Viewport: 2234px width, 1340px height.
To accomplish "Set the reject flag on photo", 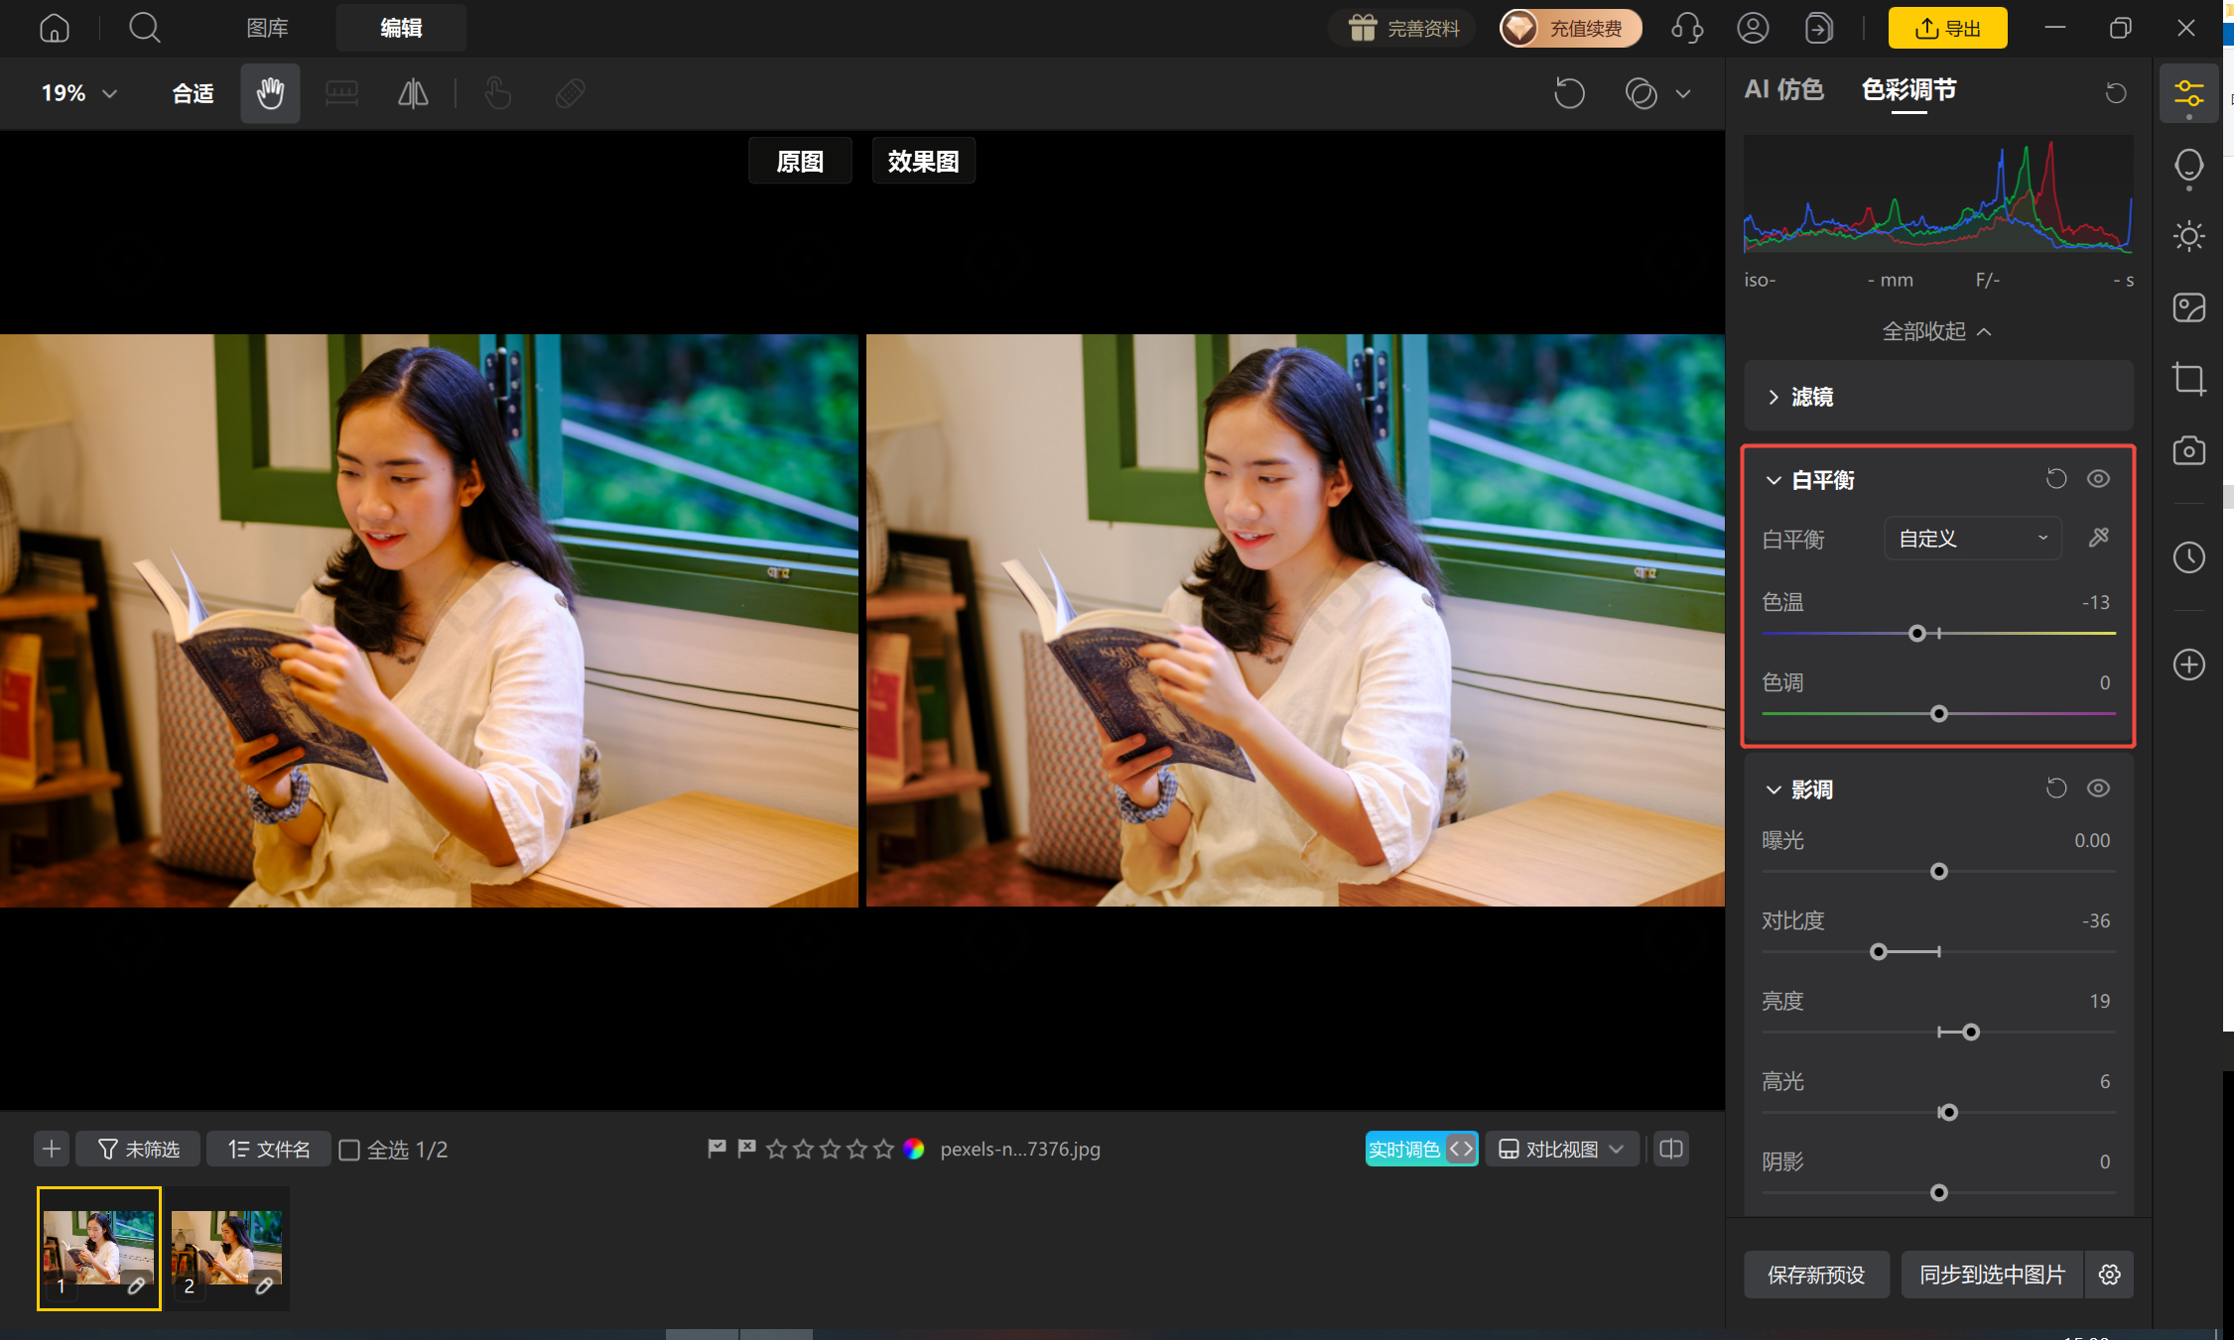I will click(746, 1148).
